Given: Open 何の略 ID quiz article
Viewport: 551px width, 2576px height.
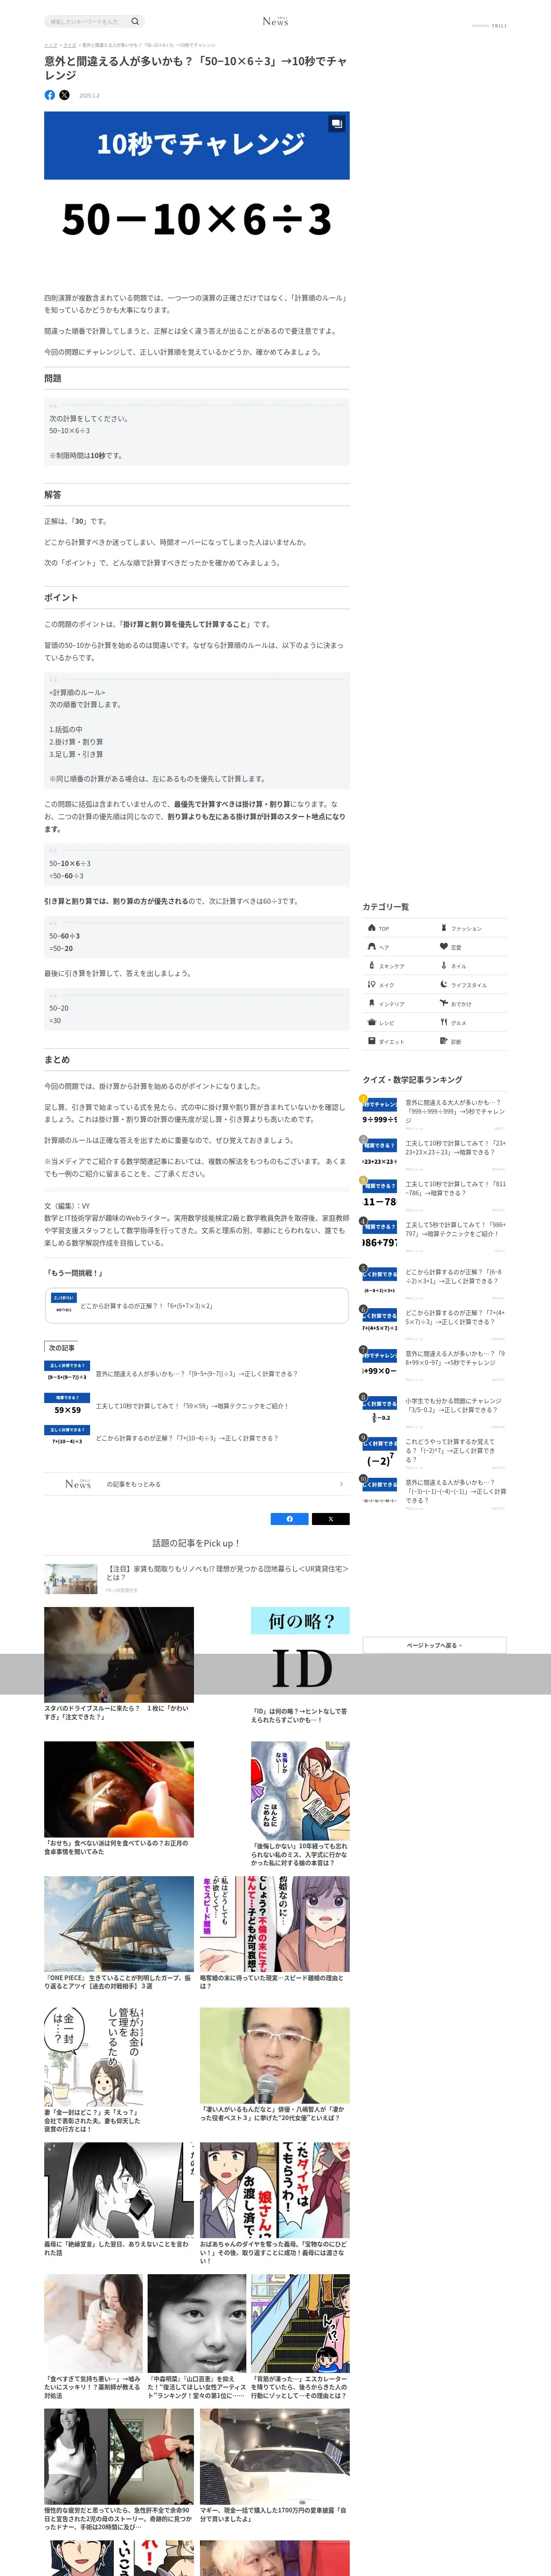Looking at the screenshot, I should tap(300, 1665).
